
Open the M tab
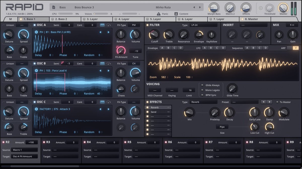[11, 19]
